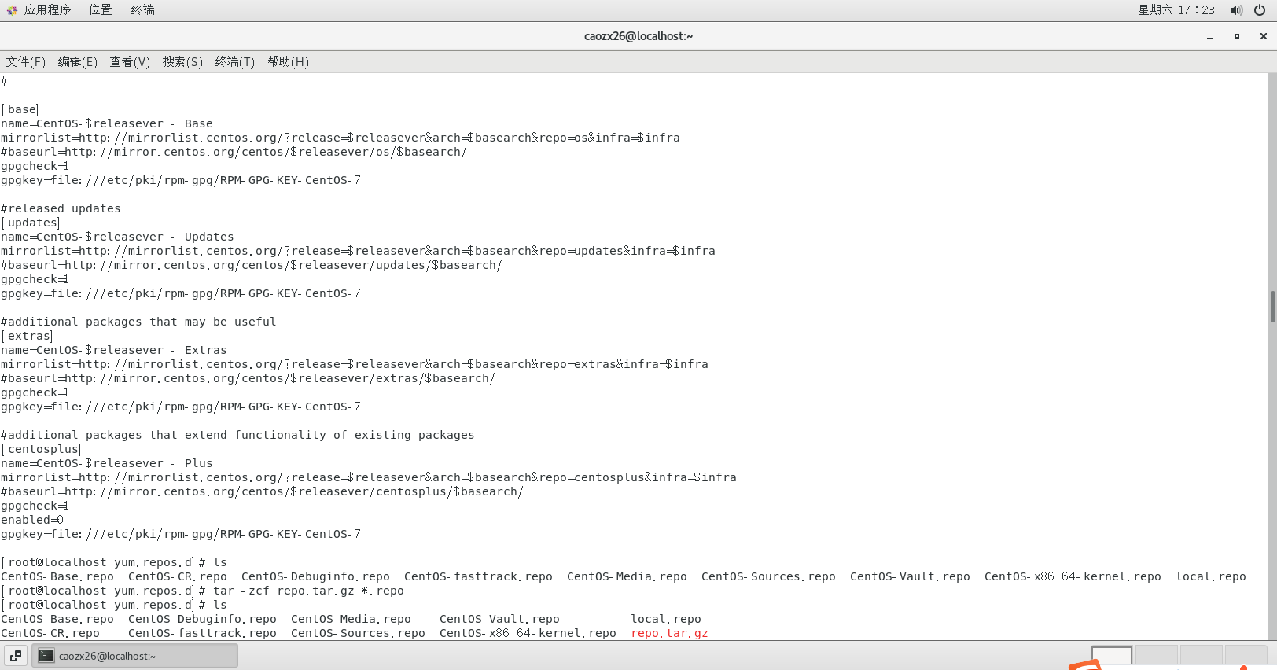Open the 编辑(E) menu

(x=77, y=61)
